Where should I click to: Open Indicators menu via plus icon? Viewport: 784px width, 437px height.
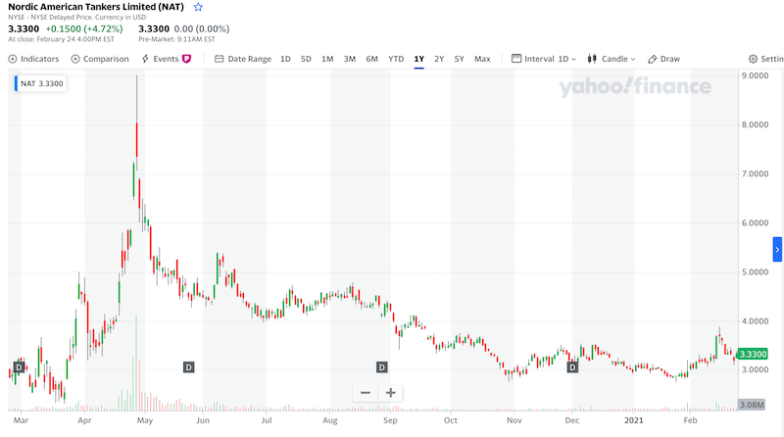(13, 59)
